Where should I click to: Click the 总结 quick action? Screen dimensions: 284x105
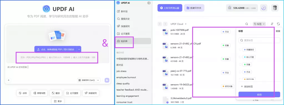click(23, 93)
